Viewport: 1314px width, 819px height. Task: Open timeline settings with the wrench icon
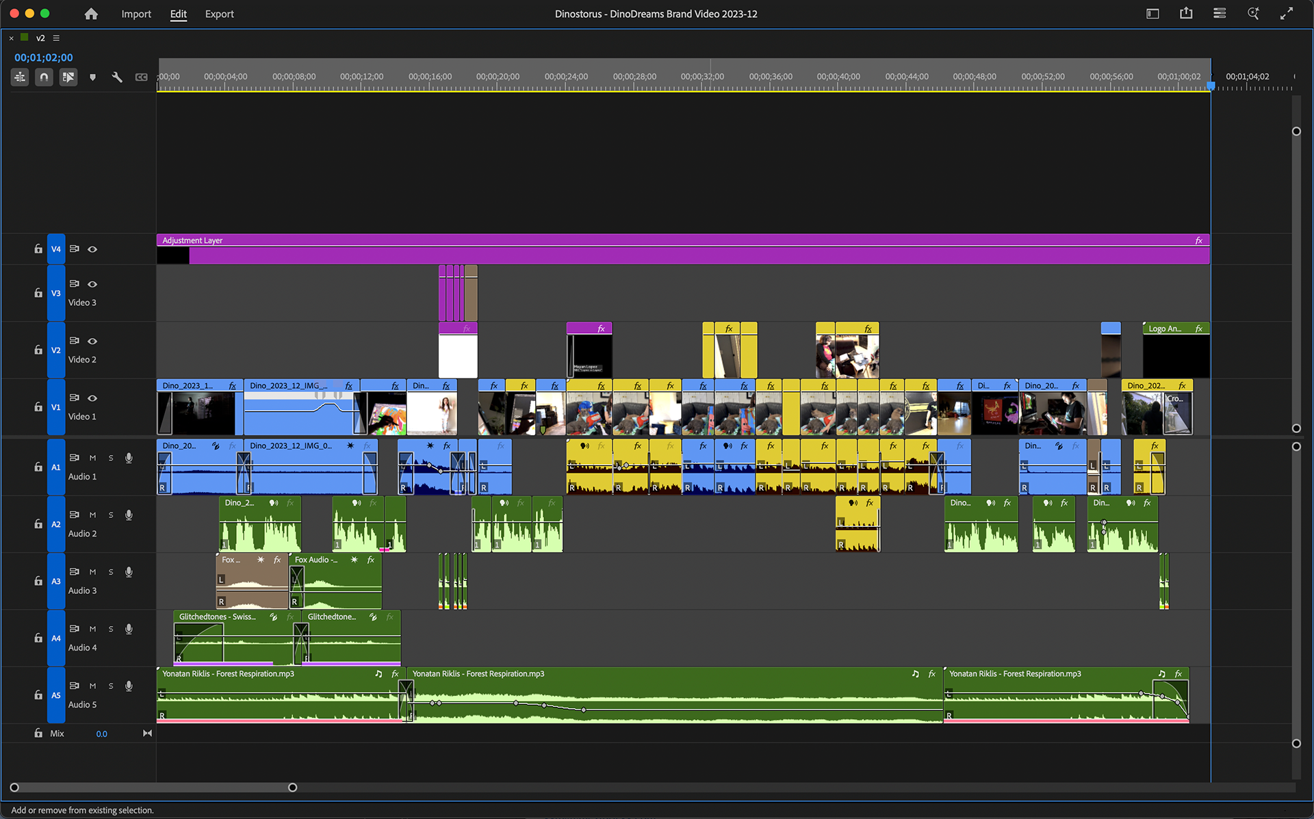(x=116, y=77)
